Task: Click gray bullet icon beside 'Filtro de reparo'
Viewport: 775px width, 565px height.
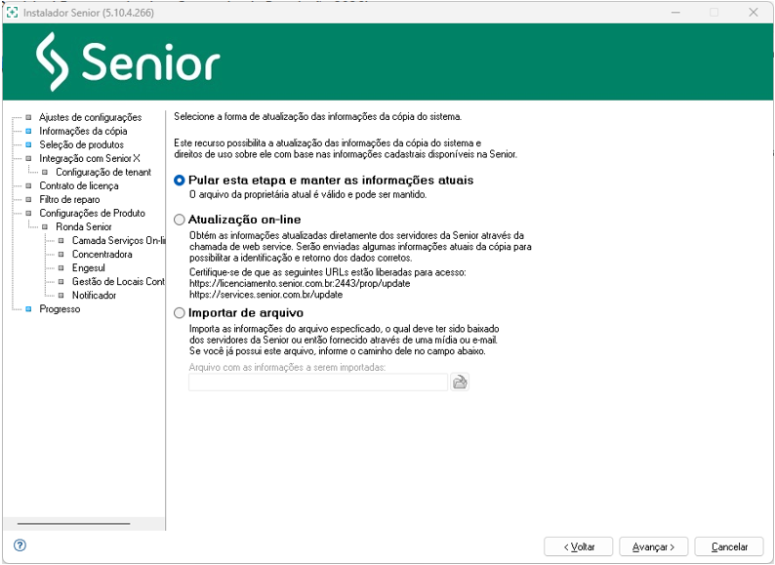Action: coord(28,200)
